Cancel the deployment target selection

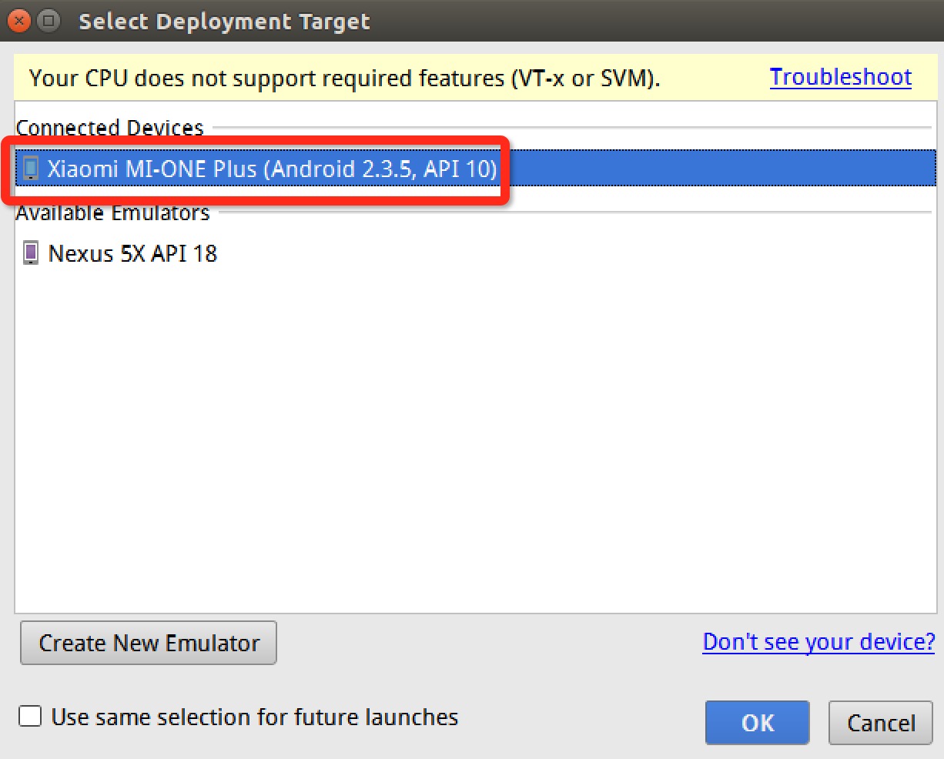click(881, 723)
